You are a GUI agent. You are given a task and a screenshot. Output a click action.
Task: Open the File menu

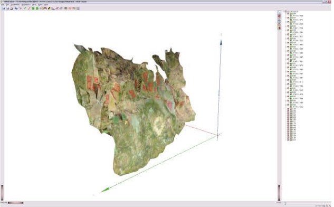pos(2,5)
